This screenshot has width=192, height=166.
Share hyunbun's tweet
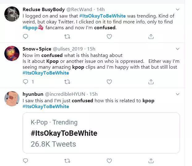(151, 161)
